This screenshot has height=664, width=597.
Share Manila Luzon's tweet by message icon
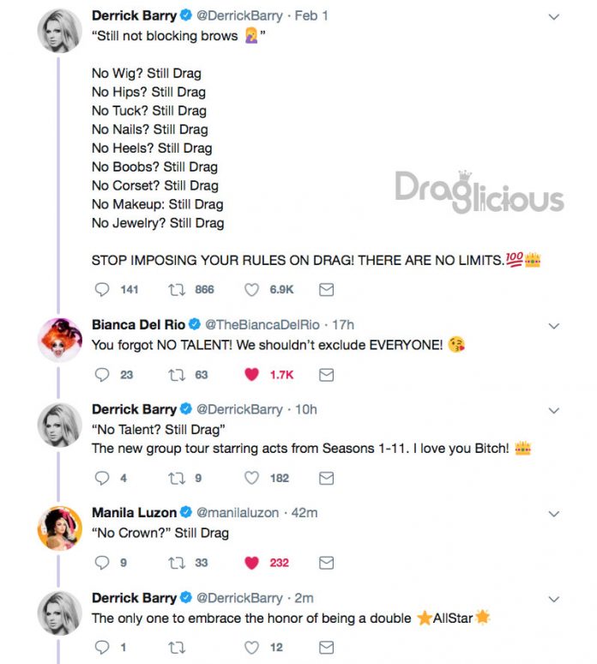click(x=326, y=563)
